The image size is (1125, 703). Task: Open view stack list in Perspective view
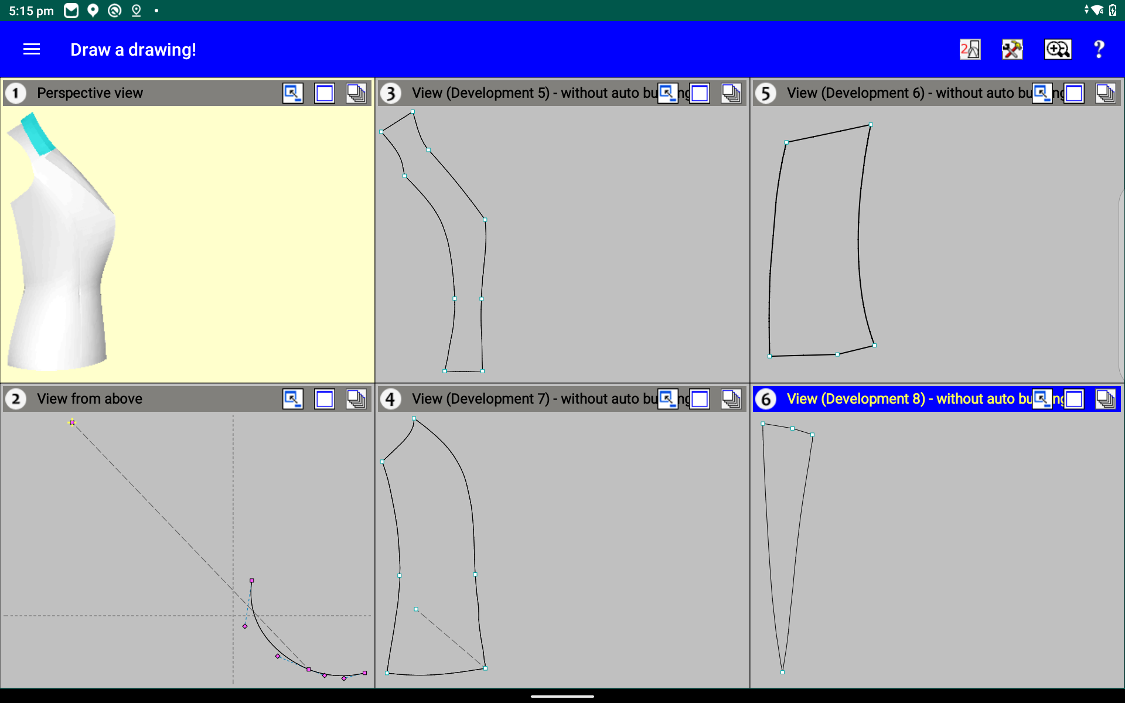pos(356,93)
